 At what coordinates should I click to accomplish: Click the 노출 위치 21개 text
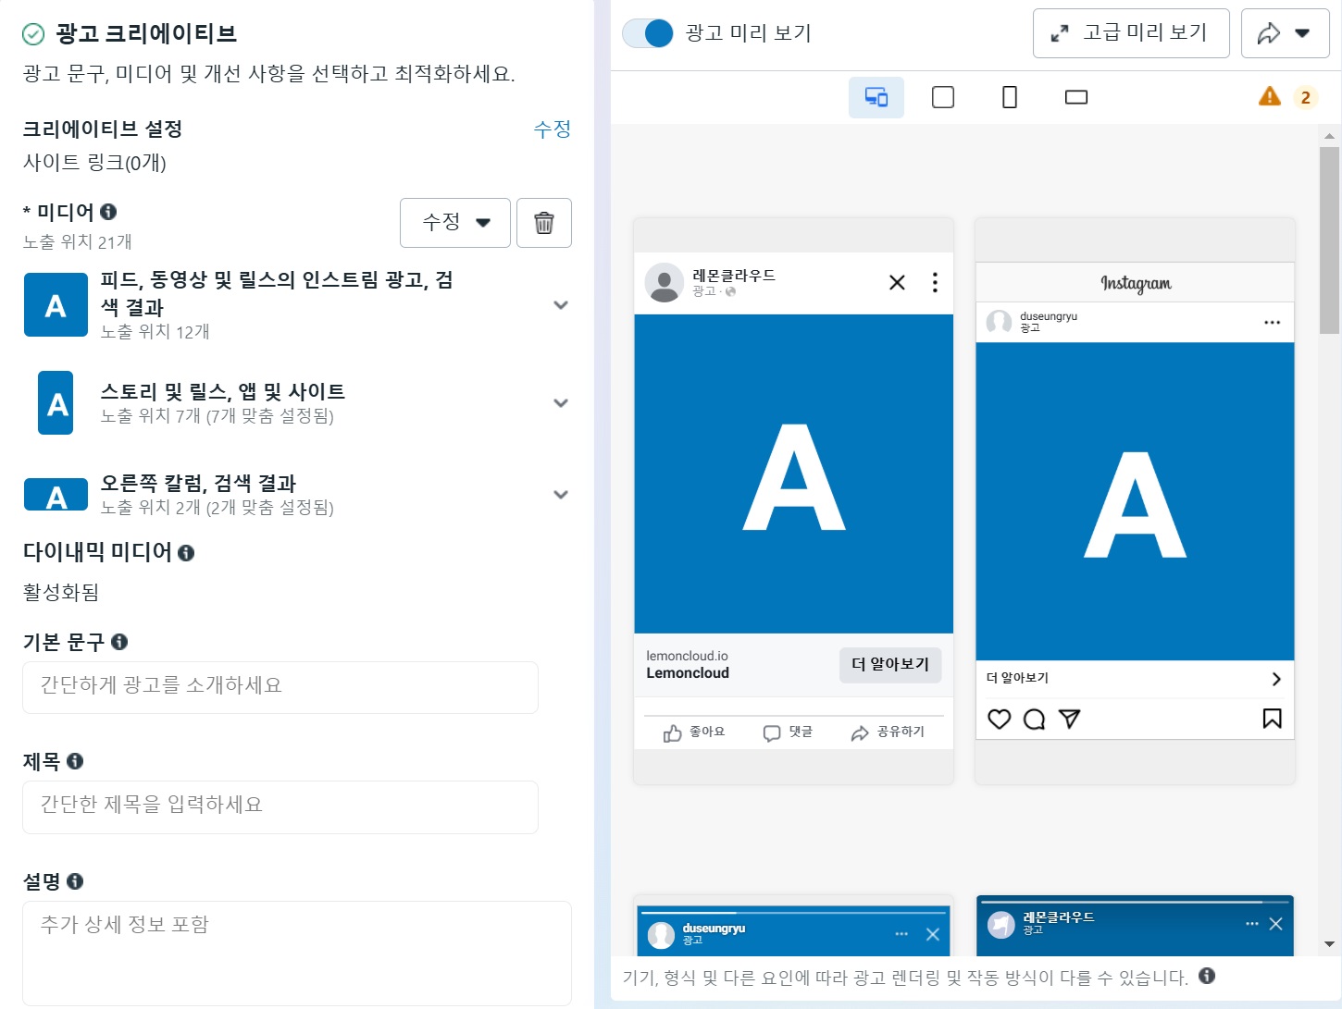click(78, 242)
